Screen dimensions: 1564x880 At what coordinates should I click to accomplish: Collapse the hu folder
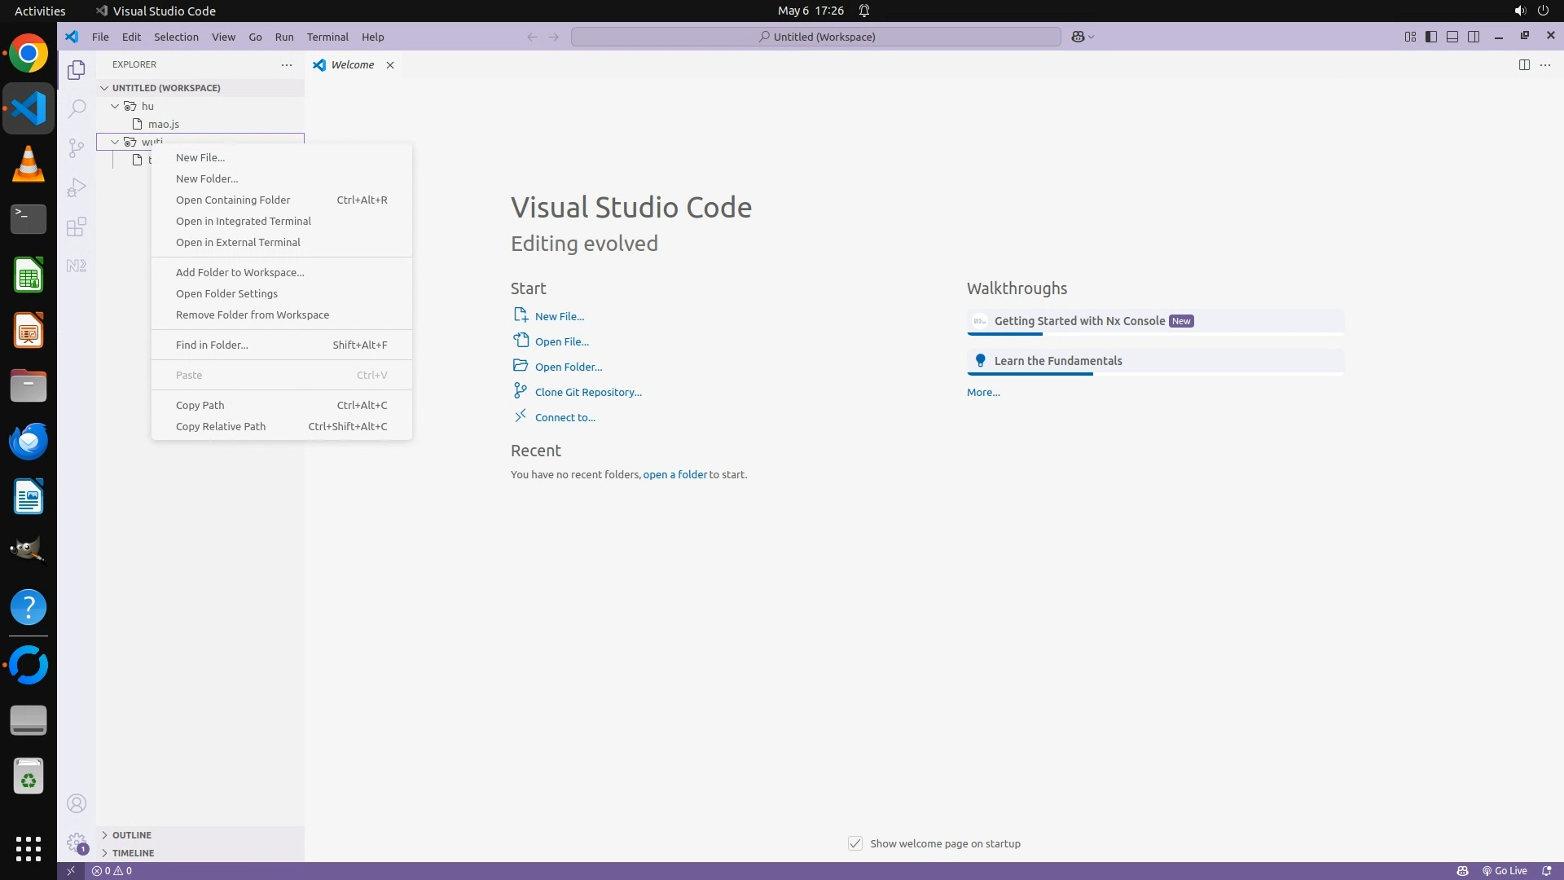coord(115,106)
